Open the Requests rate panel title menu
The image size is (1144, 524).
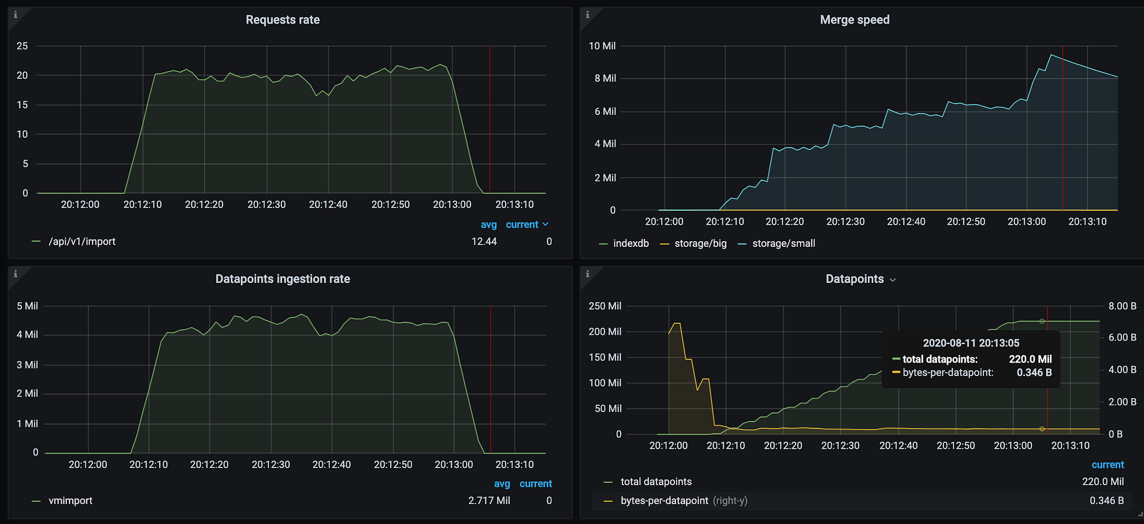[283, 20]
